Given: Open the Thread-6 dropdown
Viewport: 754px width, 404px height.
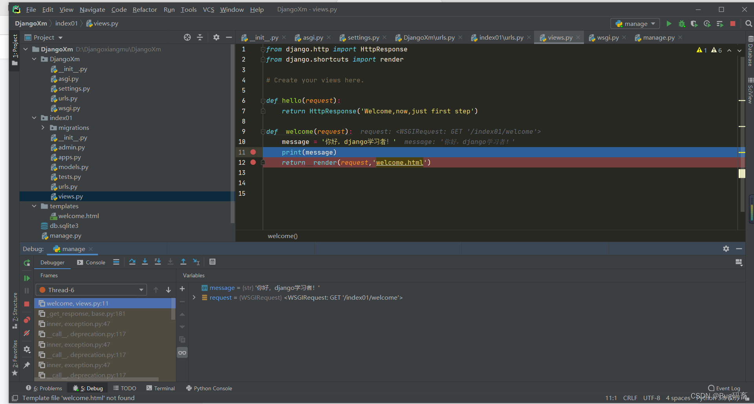Looking at the screenshot, I should [x=91, y=290].
